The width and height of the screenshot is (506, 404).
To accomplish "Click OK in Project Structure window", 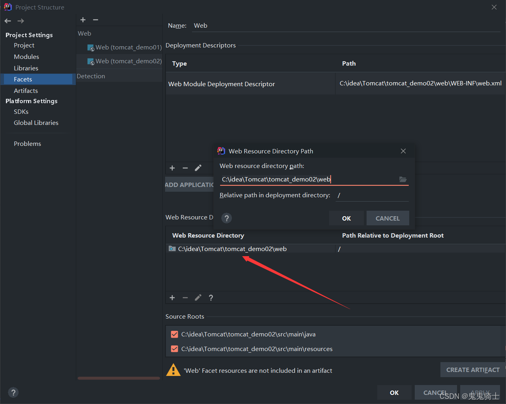I will pos(394,393).
